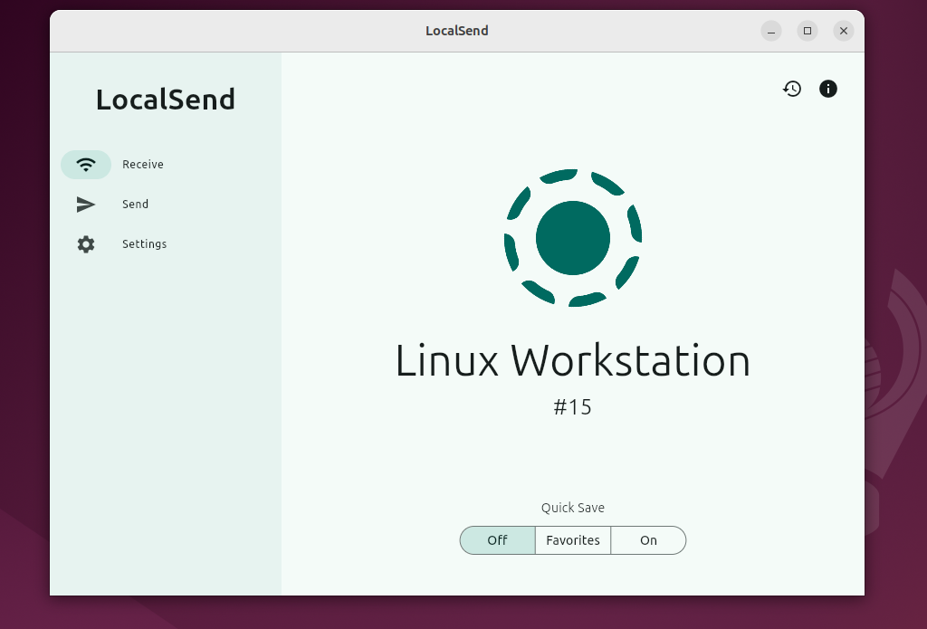
Task: Show device info with the info icon
Action: (x=828, y=89)
